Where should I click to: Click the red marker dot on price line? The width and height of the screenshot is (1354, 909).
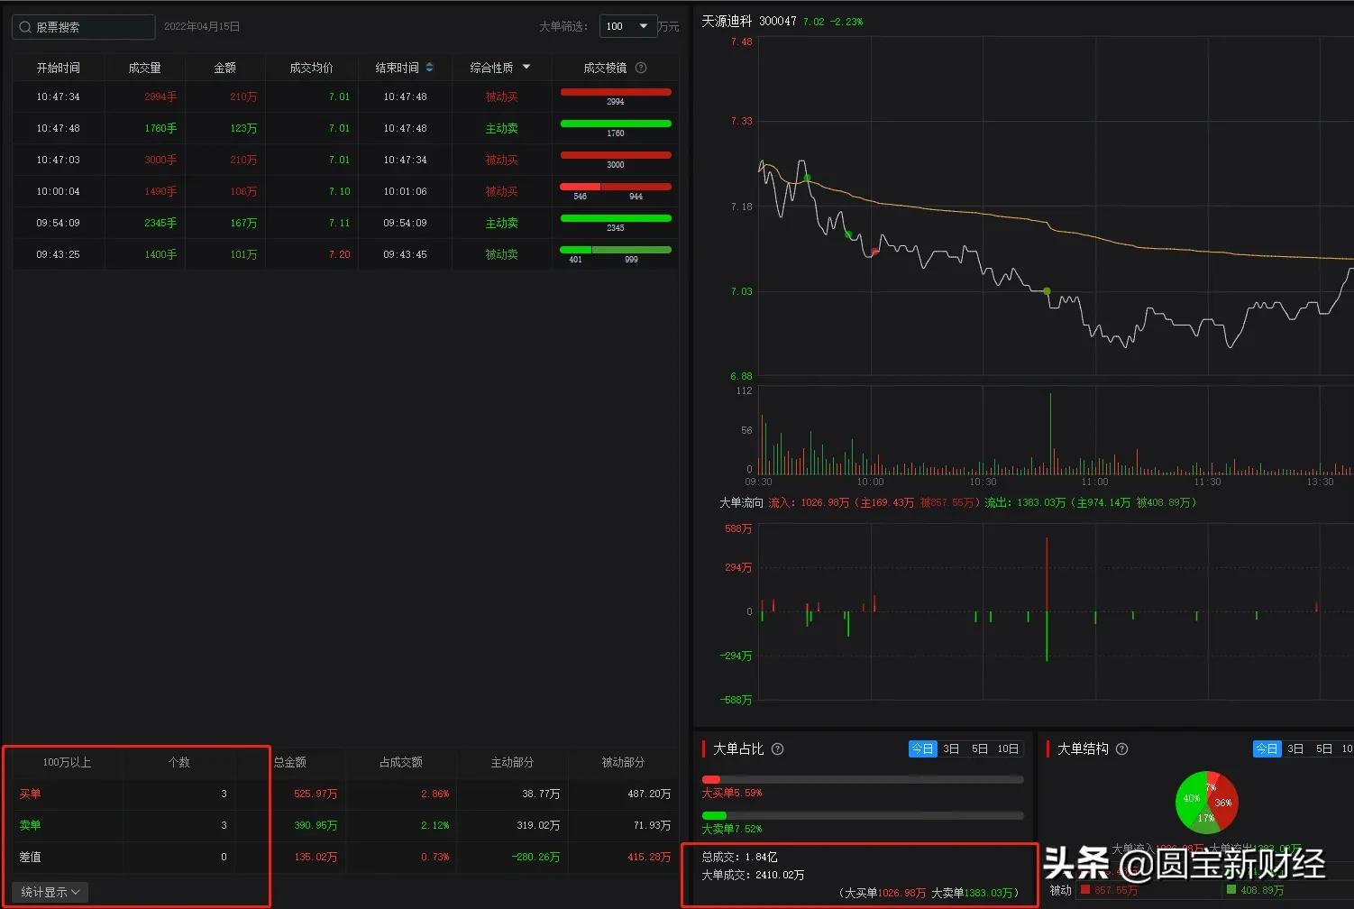point(874,252)
